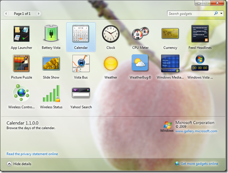The height and width of the screenshot is (173, 228).
Task: Open the privacy statement online link
Action: click(32, 154)
